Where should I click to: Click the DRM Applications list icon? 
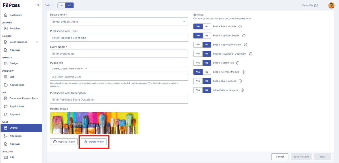[6, 106]
